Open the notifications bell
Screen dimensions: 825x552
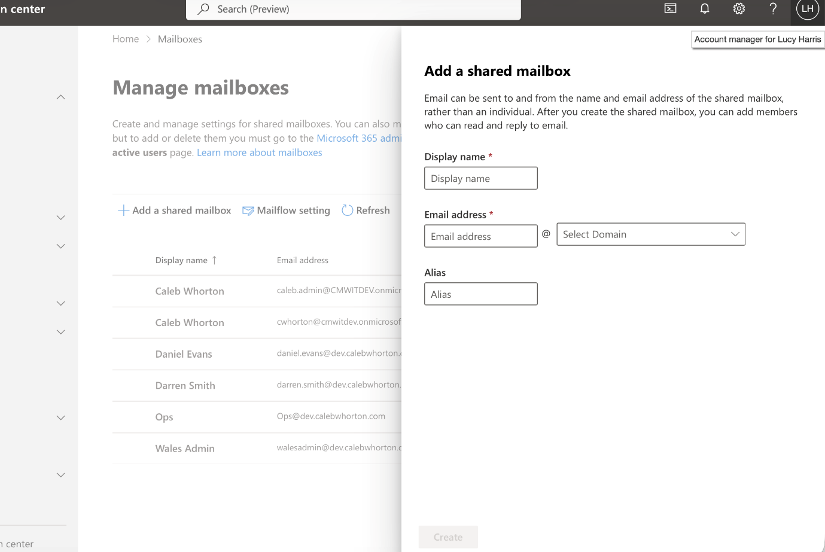pos(705,8)
